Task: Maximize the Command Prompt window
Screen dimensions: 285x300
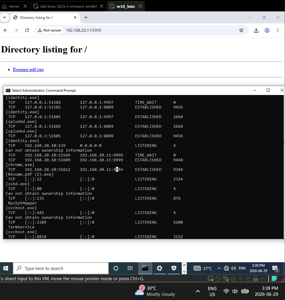Action: click(268, 90)
